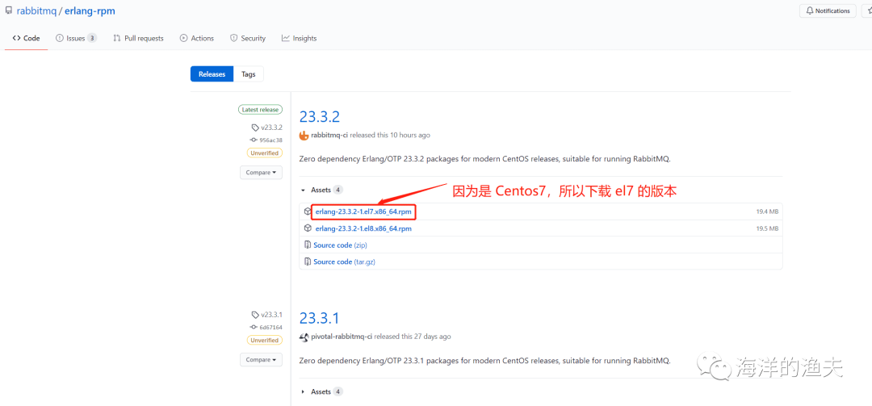This screenshot has width=872, height=406.
Task: Click the tag icon next to v23.3.1
Action: click(255, 315)
